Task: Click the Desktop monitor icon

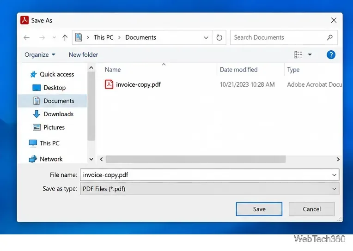Action: click(x=37, y=88)
